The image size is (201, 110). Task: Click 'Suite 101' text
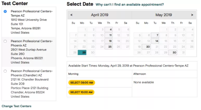click(17, 24)
